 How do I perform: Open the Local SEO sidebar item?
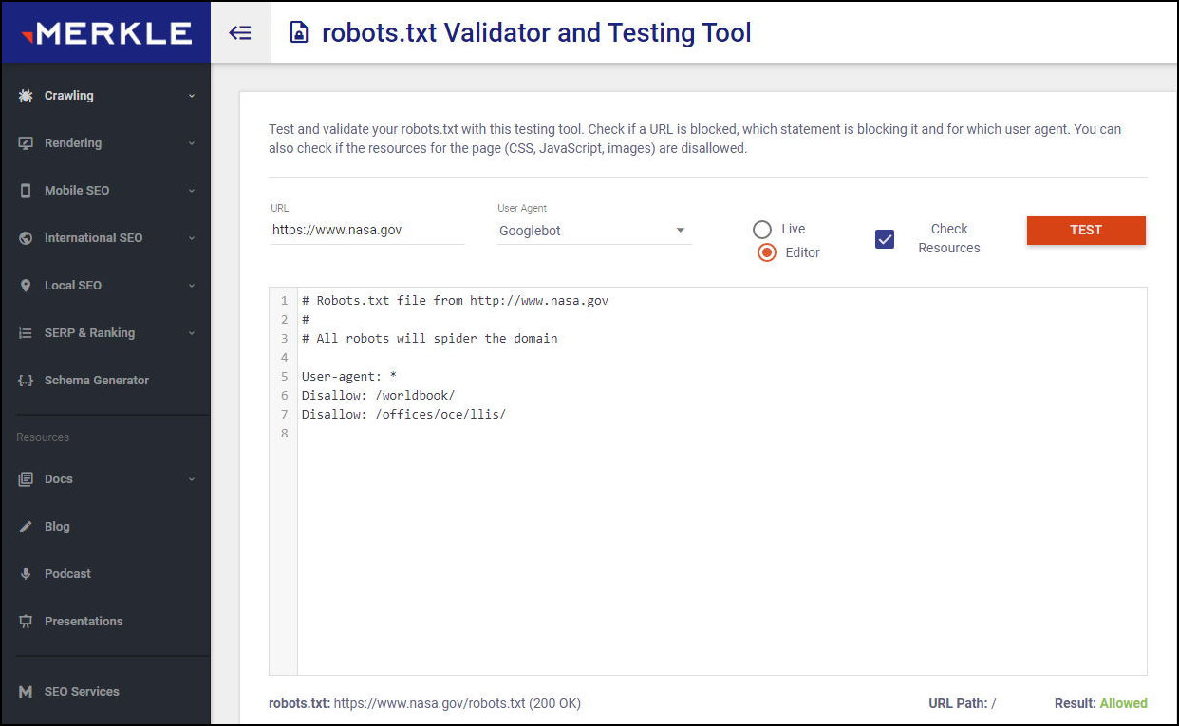(105, 286)
